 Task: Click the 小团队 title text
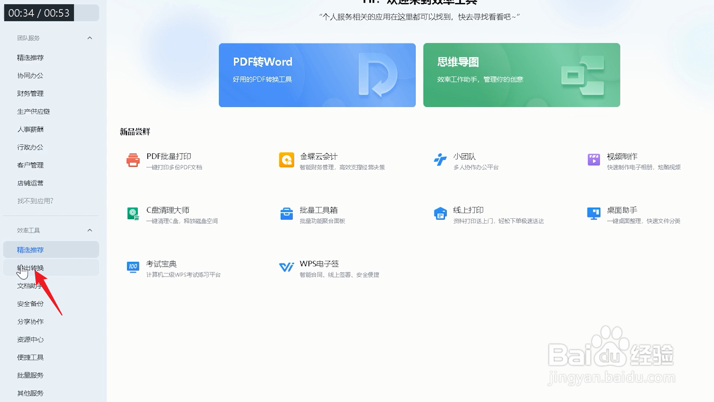click(464, 156)
